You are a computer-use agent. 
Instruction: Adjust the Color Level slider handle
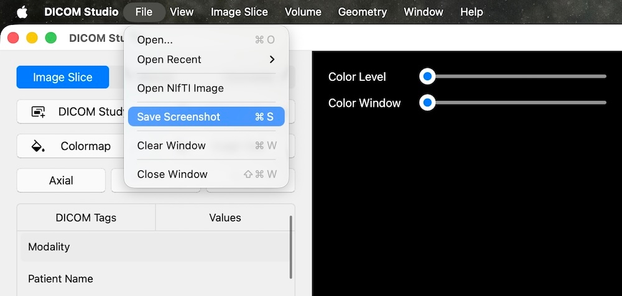pos(427,76)
